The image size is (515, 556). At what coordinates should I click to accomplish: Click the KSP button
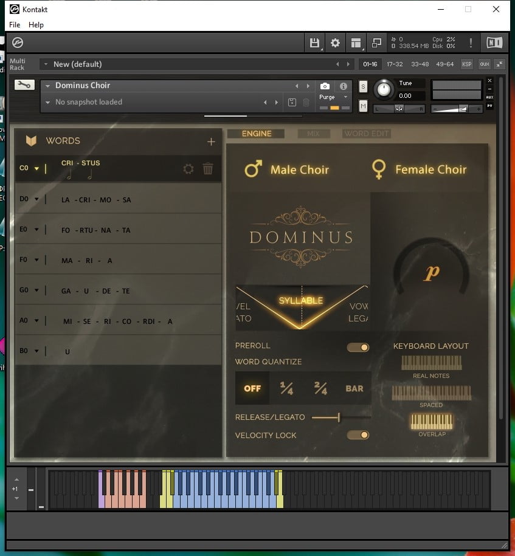pos(466,64)
